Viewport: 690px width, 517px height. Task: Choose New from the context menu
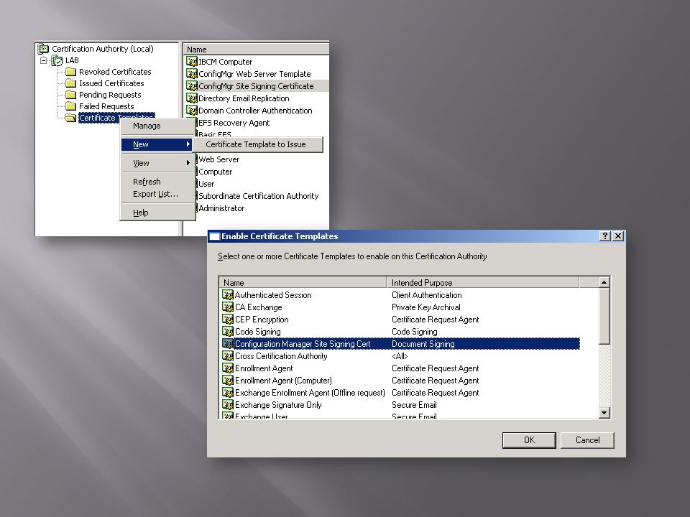point(157,144)
